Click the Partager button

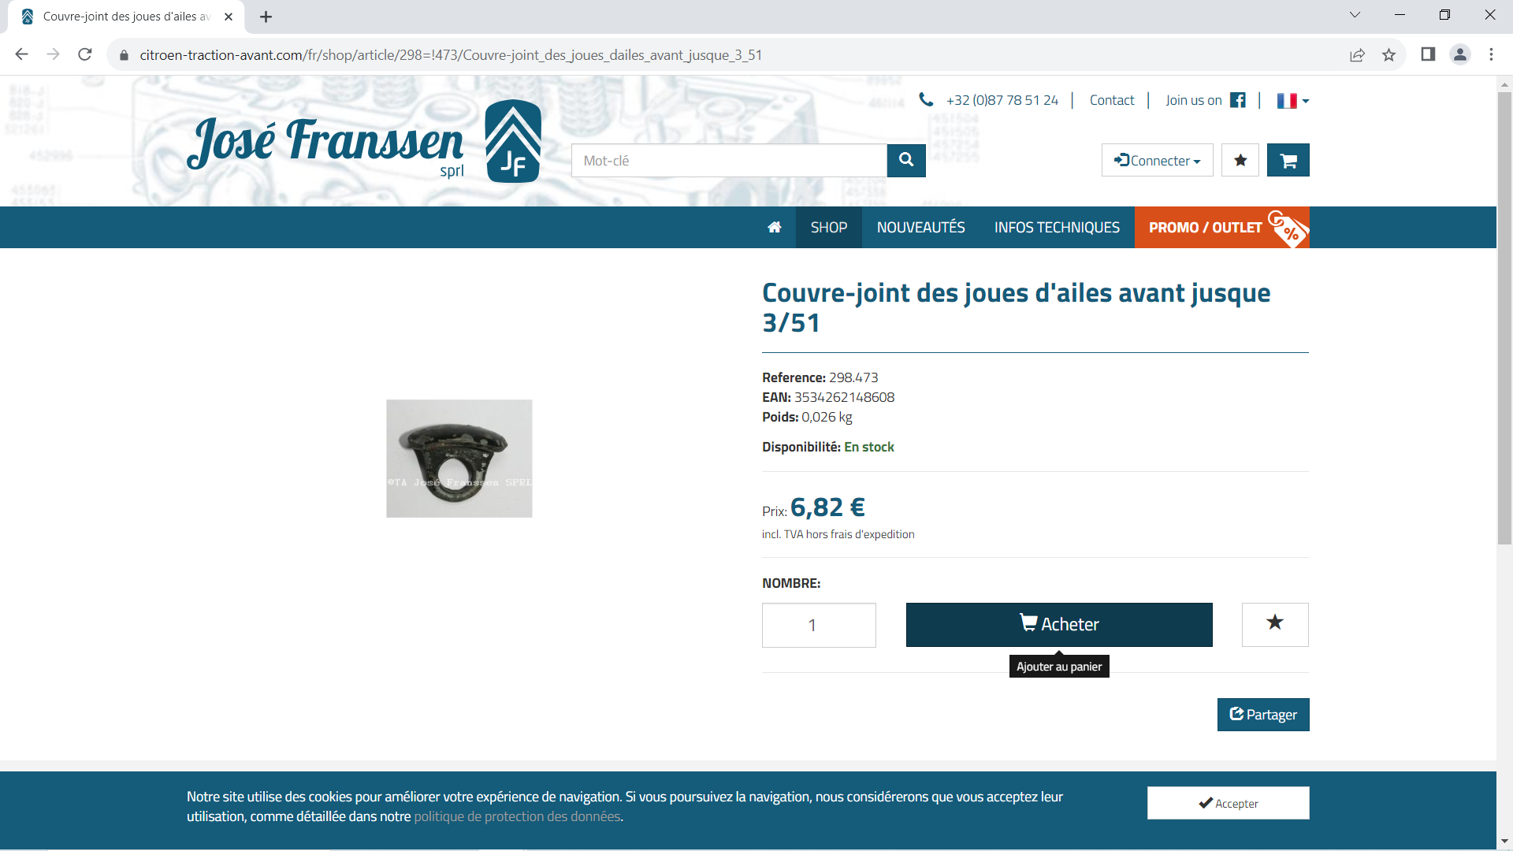(x=1263, y=715)
